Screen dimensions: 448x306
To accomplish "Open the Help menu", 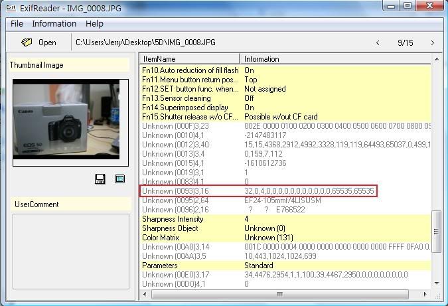I will pyautogui.click(x=95, y=23).
